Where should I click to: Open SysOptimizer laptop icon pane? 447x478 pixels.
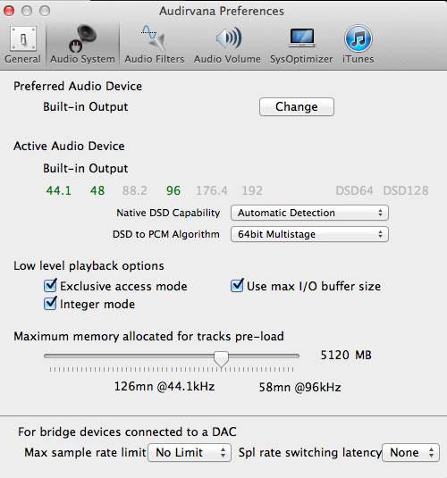[301, 45]
